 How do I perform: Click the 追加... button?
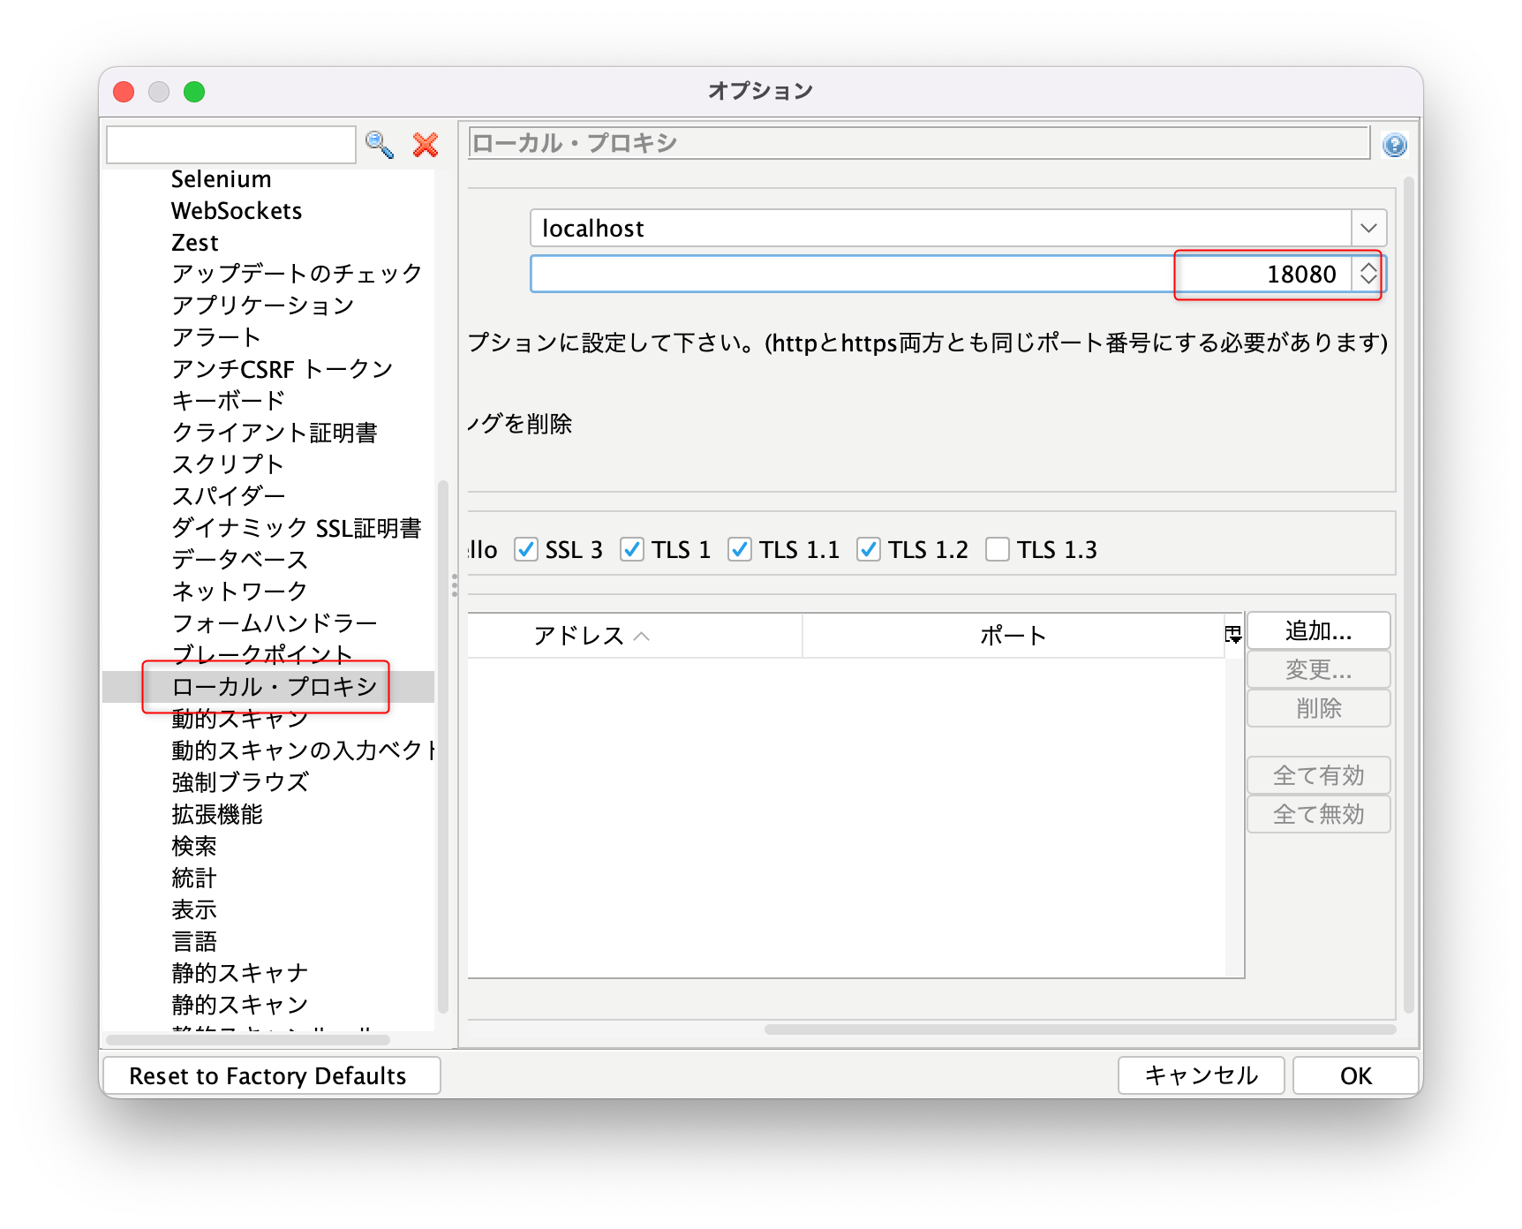pos(1318,630)
